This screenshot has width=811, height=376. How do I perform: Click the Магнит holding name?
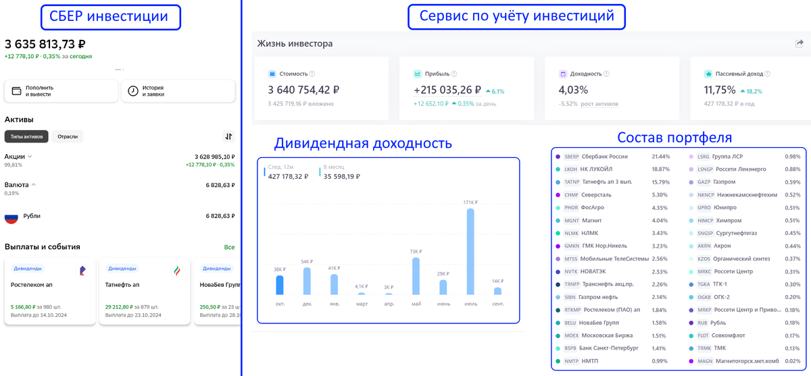[x=592, y=221]
